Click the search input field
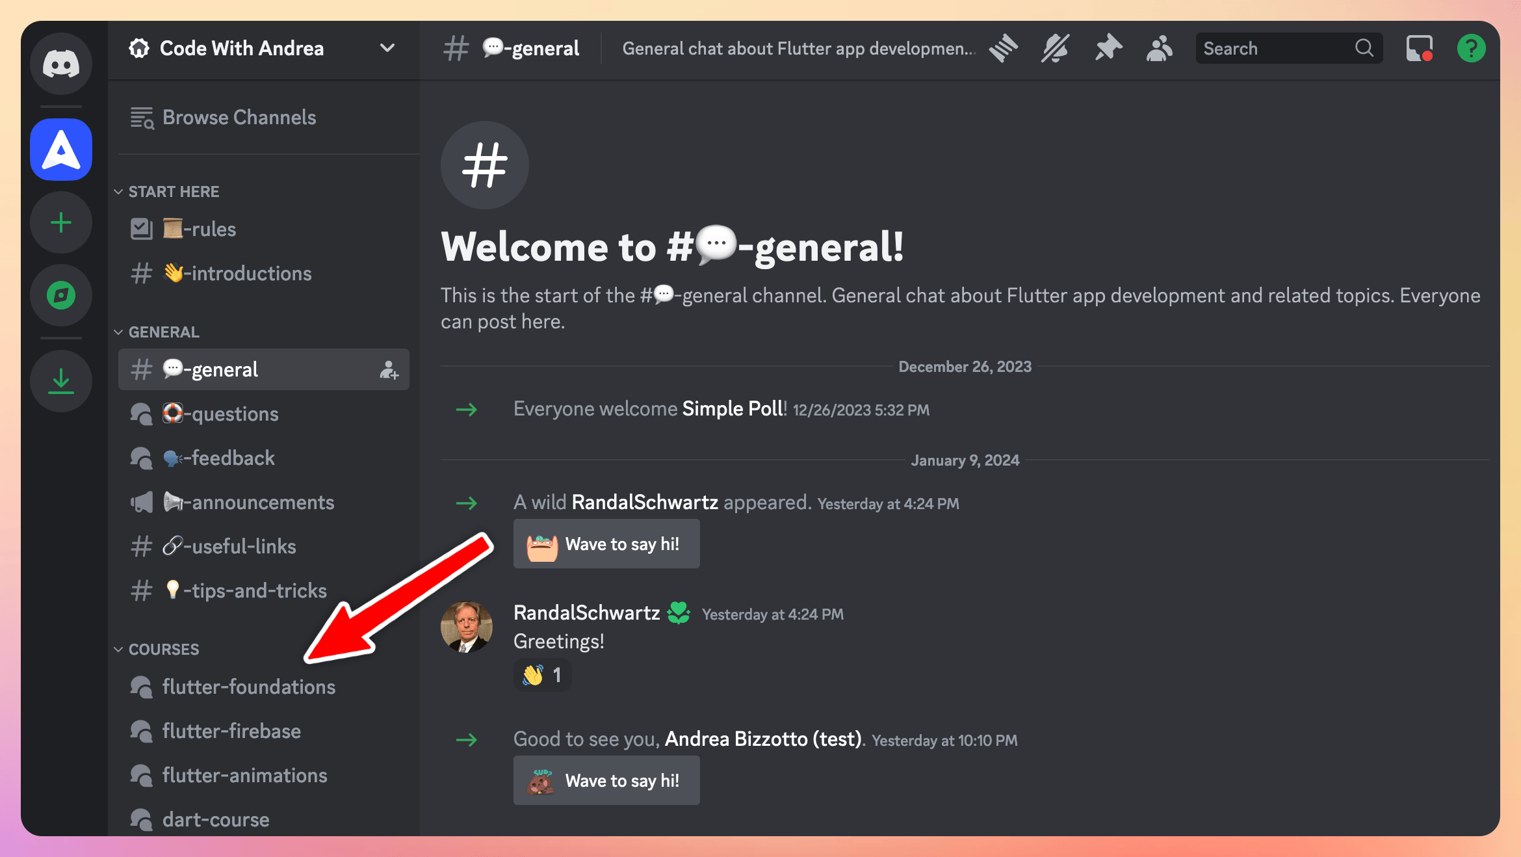Image resolution: width=1521 pixels, height=857 pixels. [x=1286, y=48]
